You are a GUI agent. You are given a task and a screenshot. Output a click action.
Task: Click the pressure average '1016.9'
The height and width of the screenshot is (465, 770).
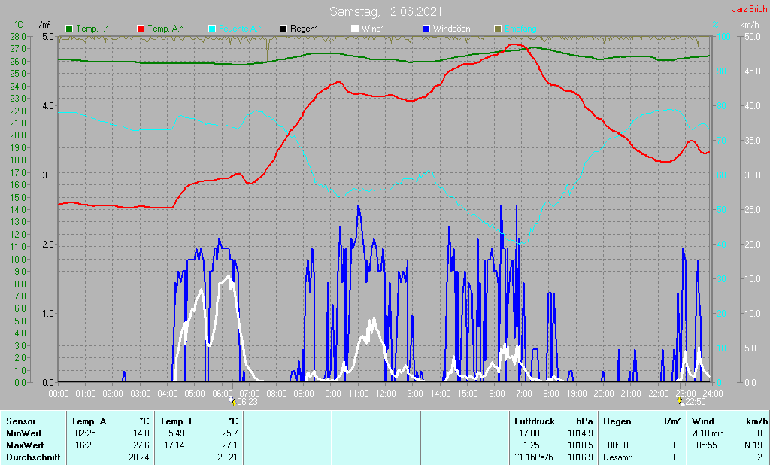pos(581,457)
